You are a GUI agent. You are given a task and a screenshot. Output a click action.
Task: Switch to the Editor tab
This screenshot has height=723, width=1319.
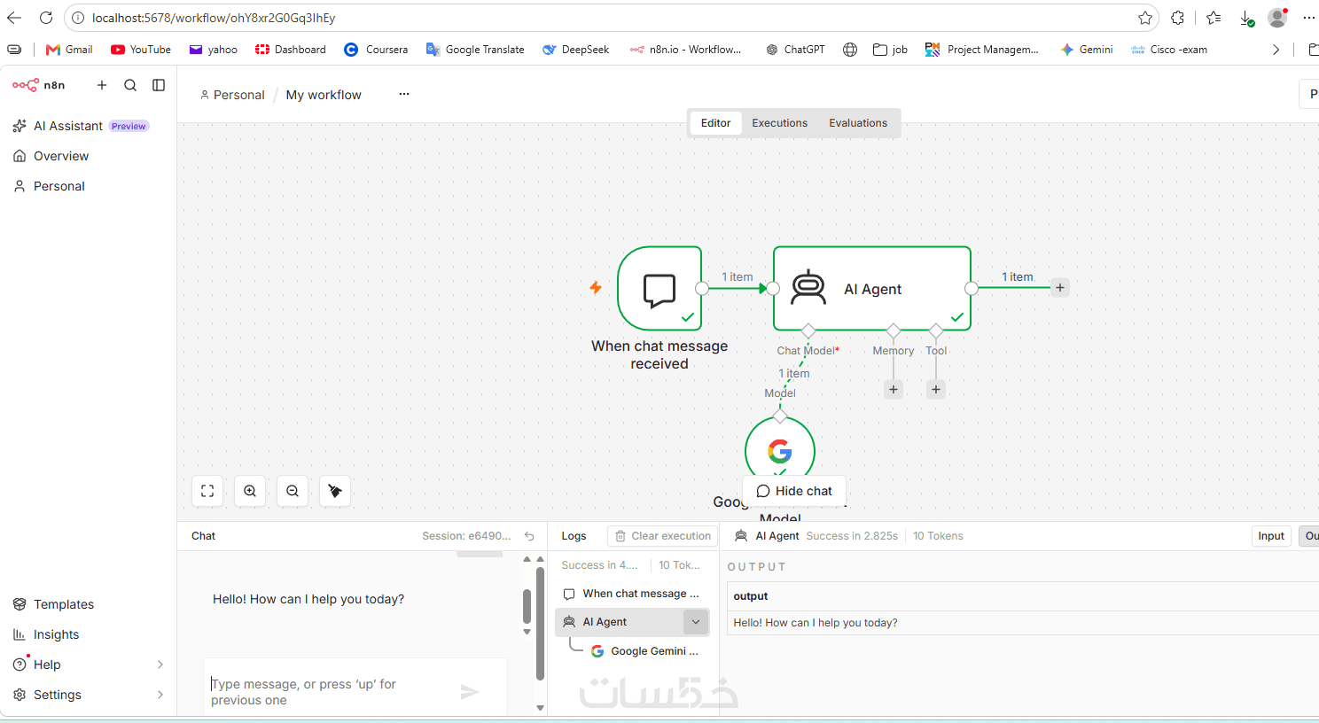pos(715,123)
